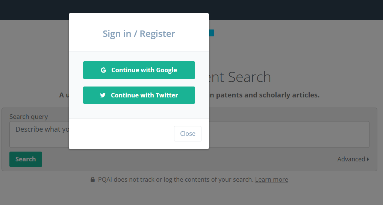Screen dimensions: 383x205
Task: Click the "patents and scholarly articles" tagline
Action: [264, 95]
